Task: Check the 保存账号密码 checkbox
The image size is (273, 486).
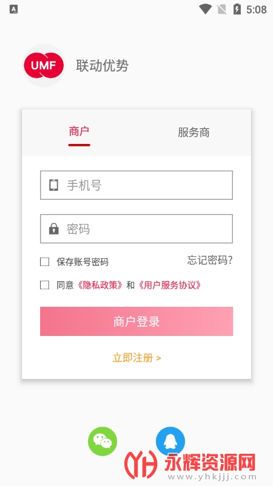Action: click(44, 262)
